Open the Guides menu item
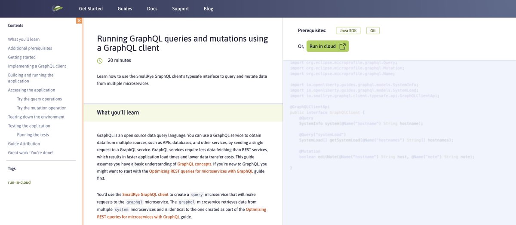 (125, 9)
